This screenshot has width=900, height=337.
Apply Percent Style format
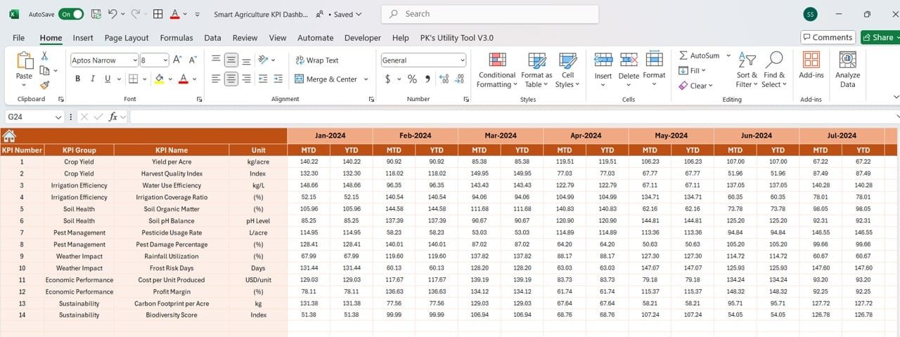[412, 79]
